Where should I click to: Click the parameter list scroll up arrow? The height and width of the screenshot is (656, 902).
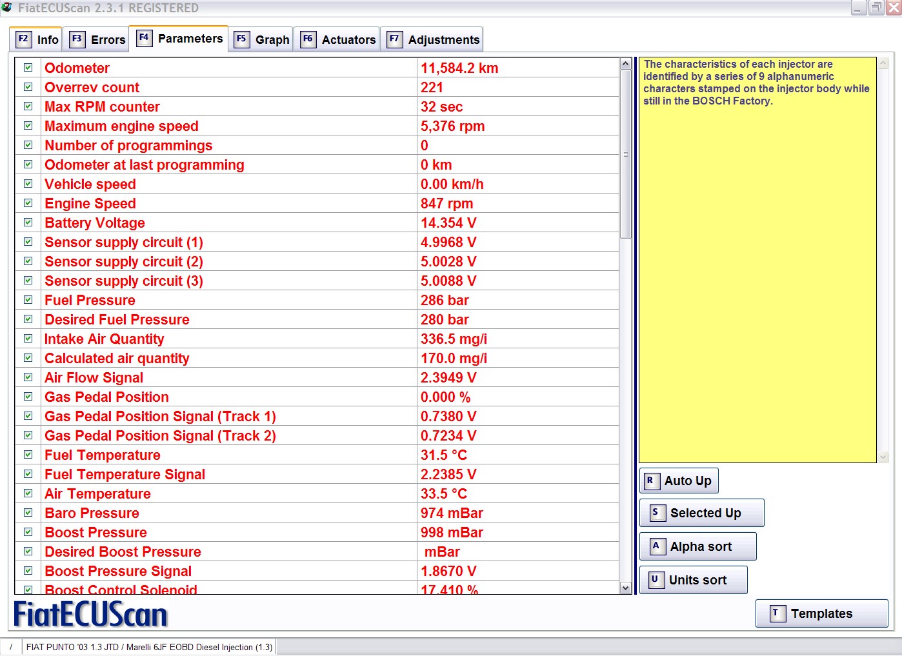pyautogui.click(x=625, y=64)
